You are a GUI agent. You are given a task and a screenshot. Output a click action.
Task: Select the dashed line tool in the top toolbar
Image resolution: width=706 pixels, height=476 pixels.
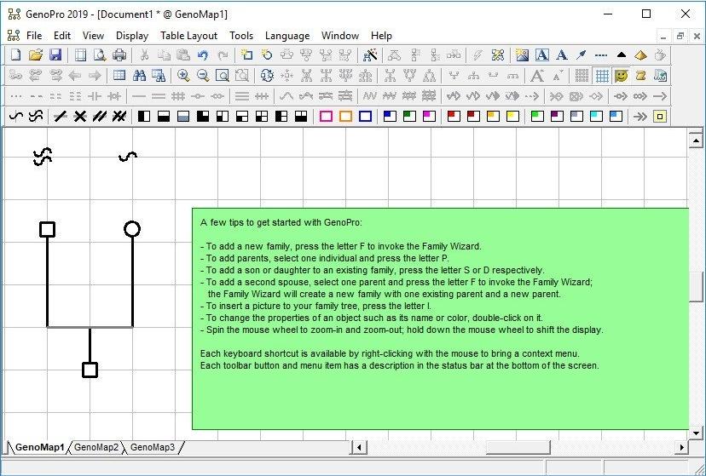click(x=601, y=54)
